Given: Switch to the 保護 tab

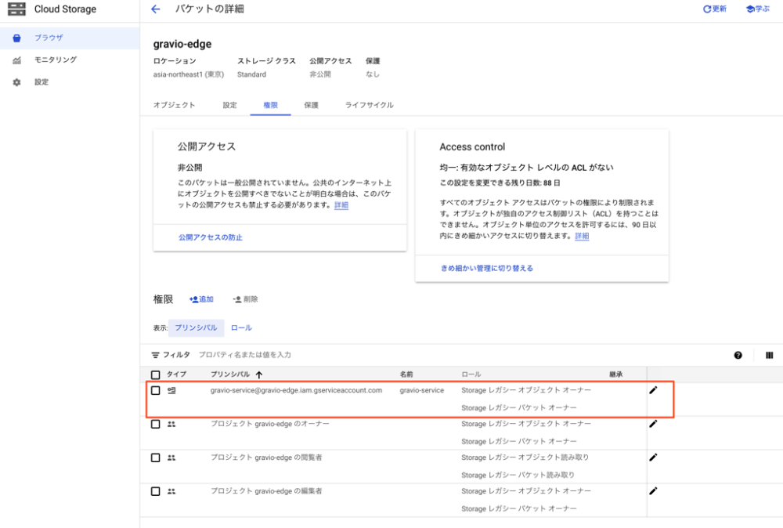Looking at the screenshot, I should [311, 105].
